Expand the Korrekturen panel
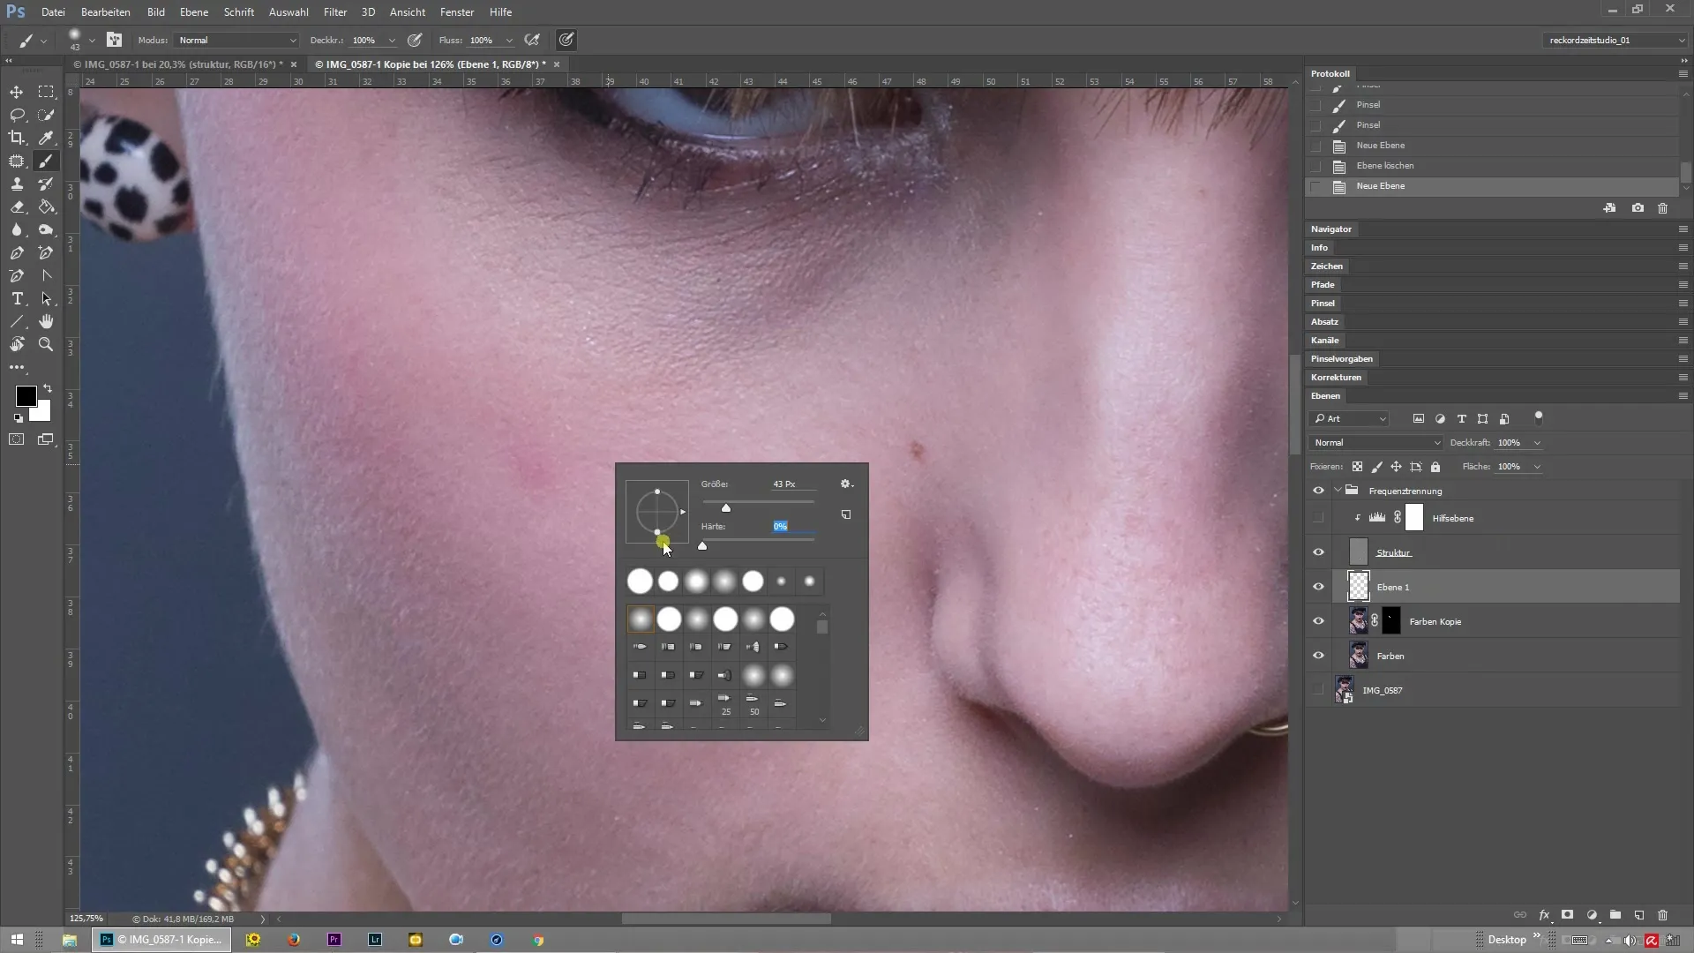 pyautogui.click(x=1336, y=377)
